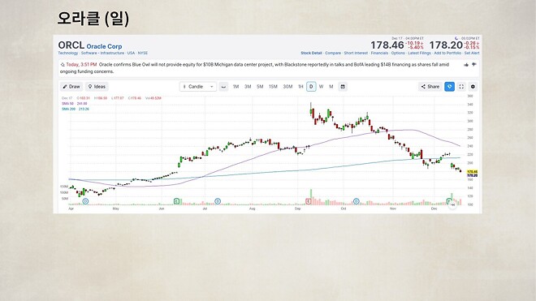Open the Blue Owl news headline

click(x=254, y=68)
